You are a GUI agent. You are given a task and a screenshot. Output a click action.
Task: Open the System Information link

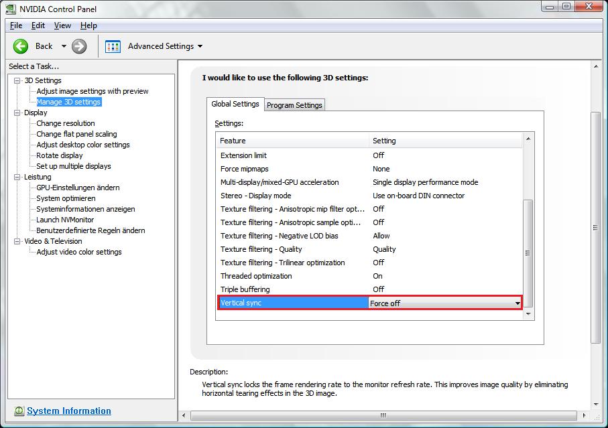[x=69, y=411]
